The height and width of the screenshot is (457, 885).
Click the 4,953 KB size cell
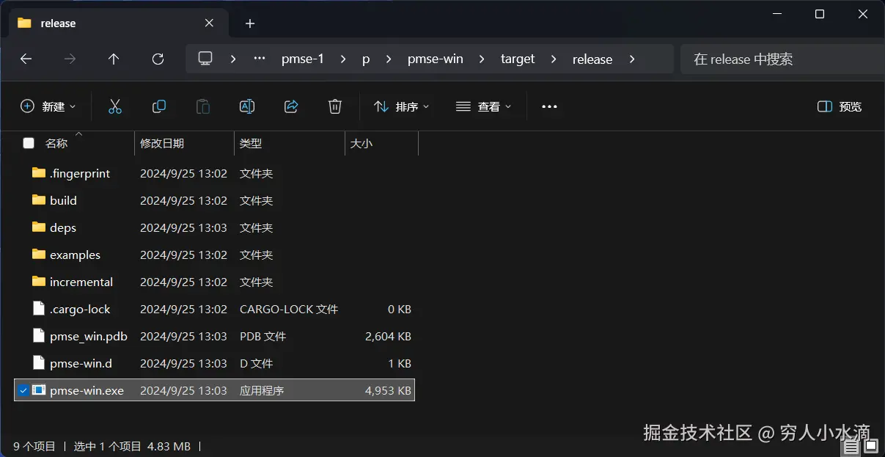389,391
